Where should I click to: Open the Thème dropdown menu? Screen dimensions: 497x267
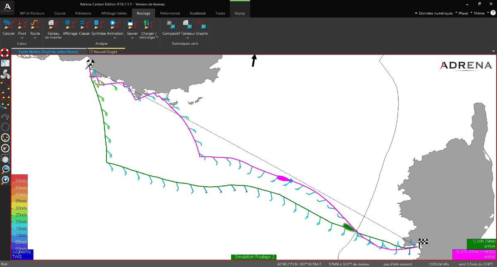coord(479,13)
